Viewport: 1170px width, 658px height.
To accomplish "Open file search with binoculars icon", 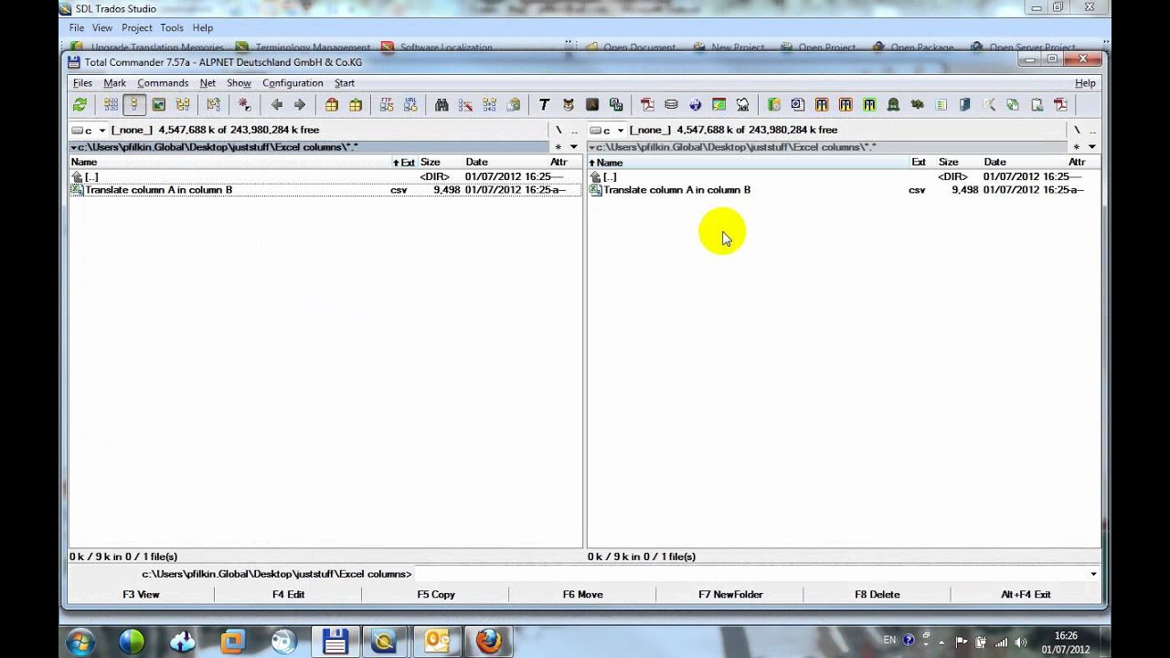I will [441, 105].
